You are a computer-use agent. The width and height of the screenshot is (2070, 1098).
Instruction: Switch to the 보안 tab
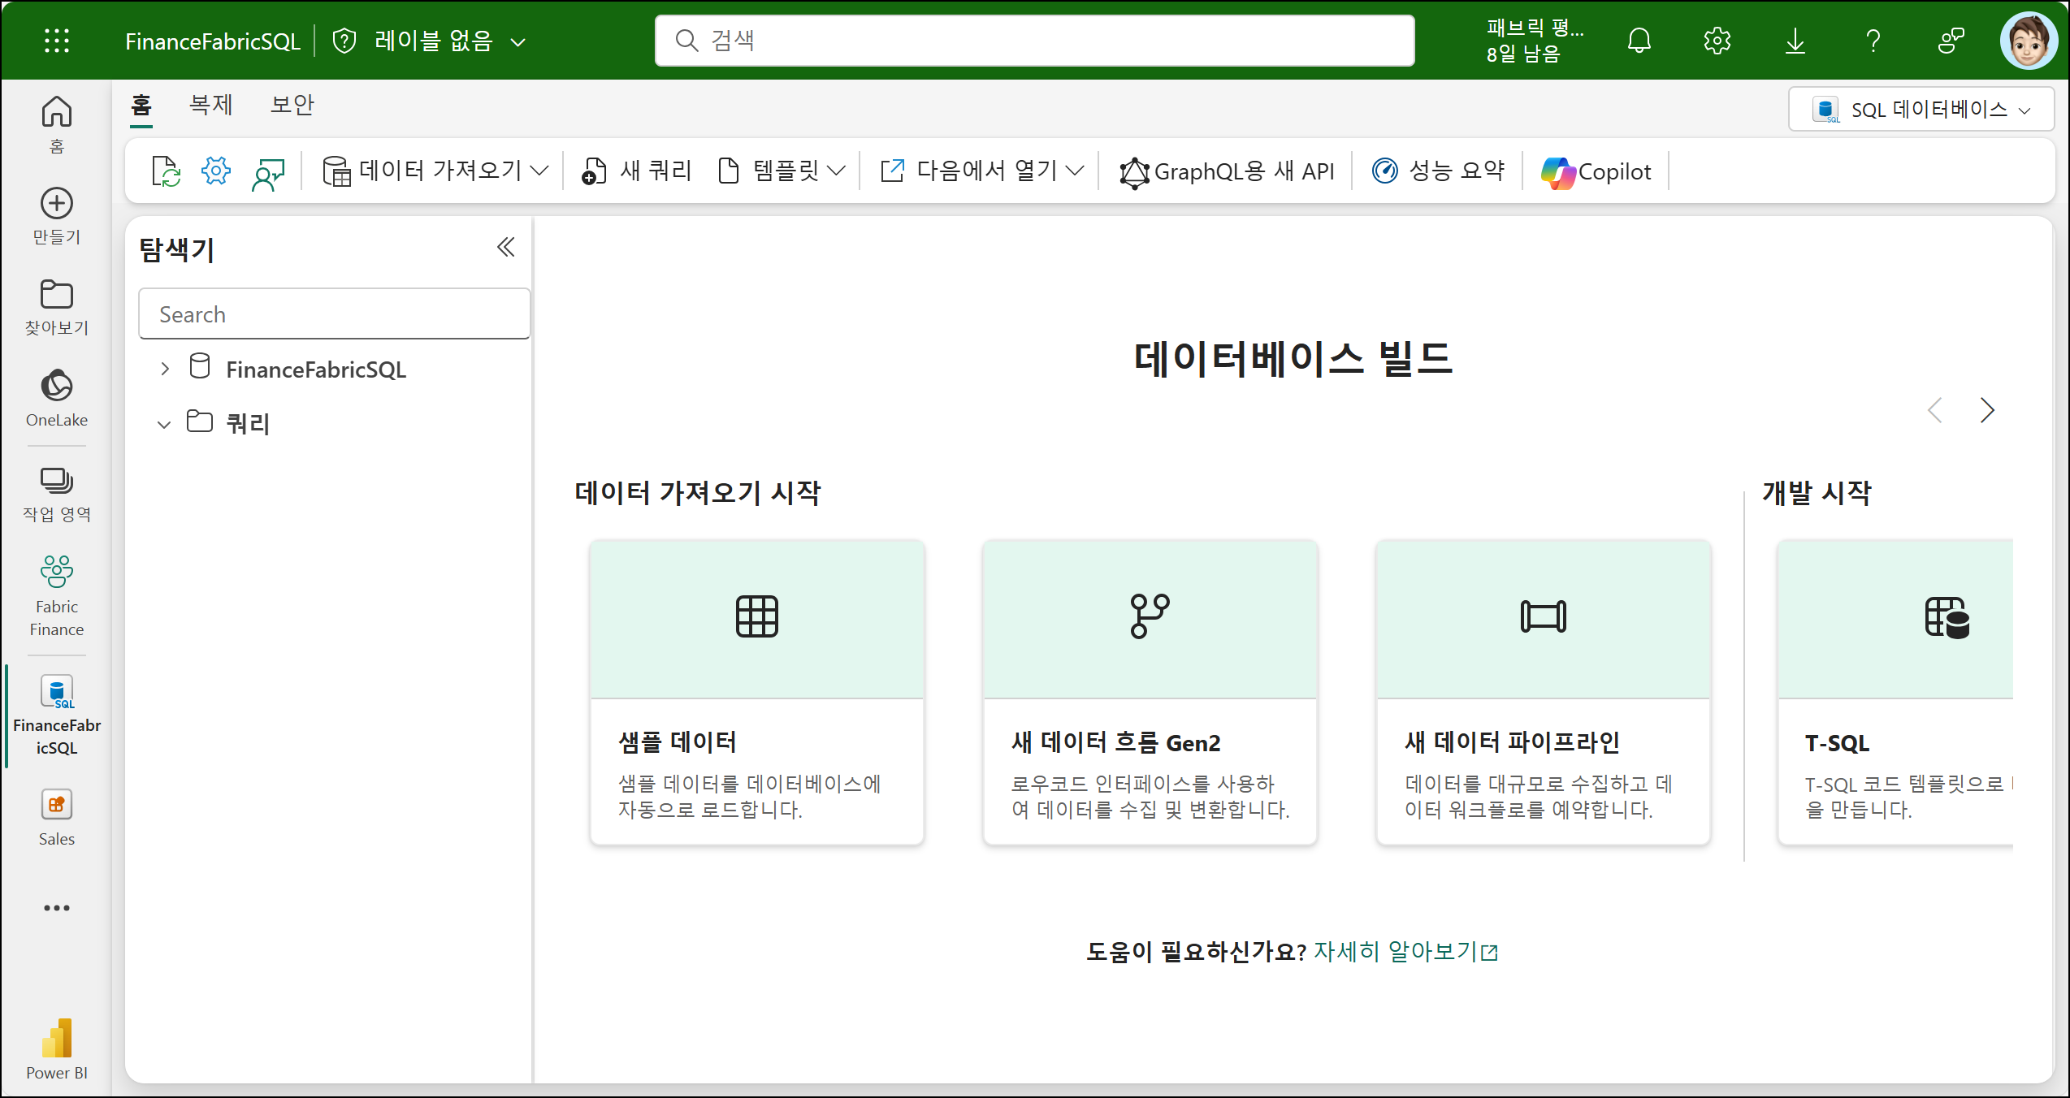pyautogui.click(x=292, y=106)
